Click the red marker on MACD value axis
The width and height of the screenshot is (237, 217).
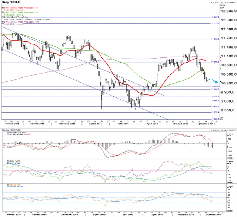click(227, 142)
